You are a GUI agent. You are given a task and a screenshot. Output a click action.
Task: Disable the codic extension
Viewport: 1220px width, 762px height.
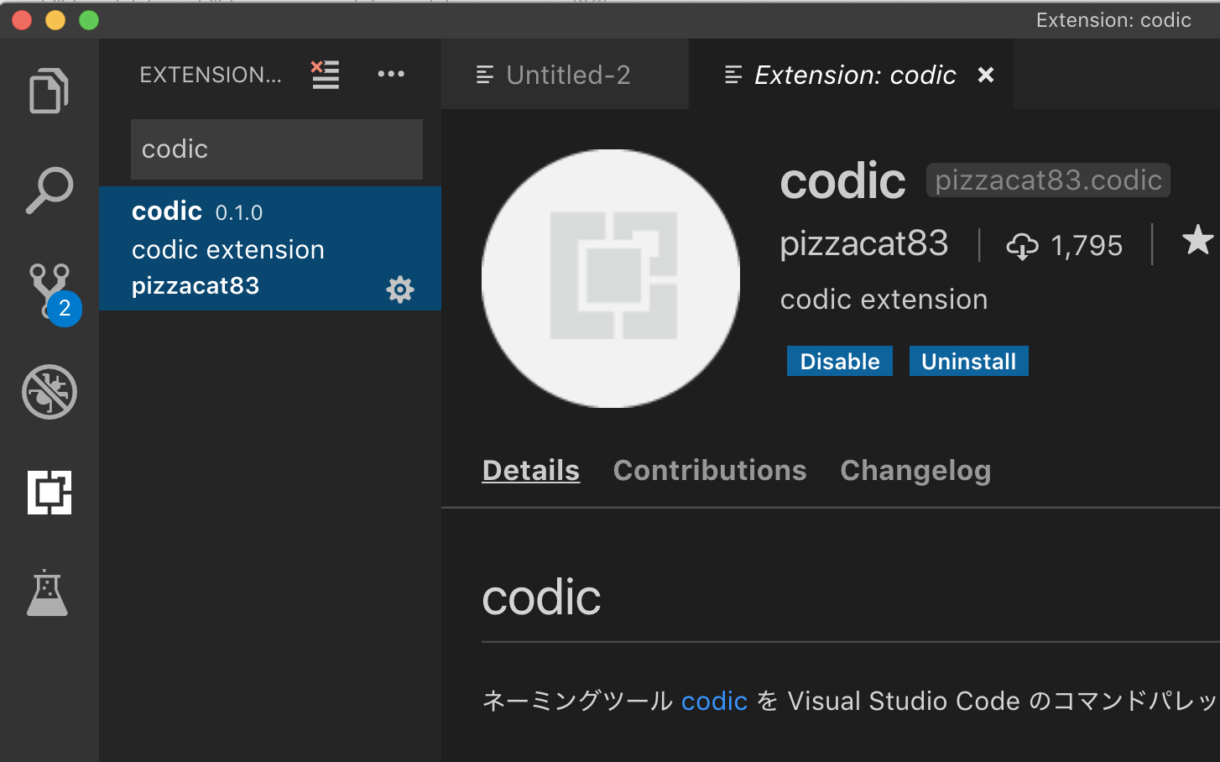[x=840, y=361]
